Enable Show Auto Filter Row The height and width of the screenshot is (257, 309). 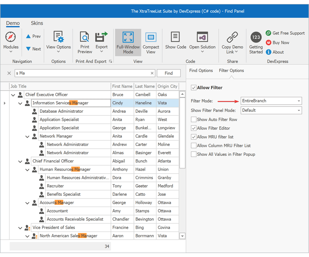(194, 119)
